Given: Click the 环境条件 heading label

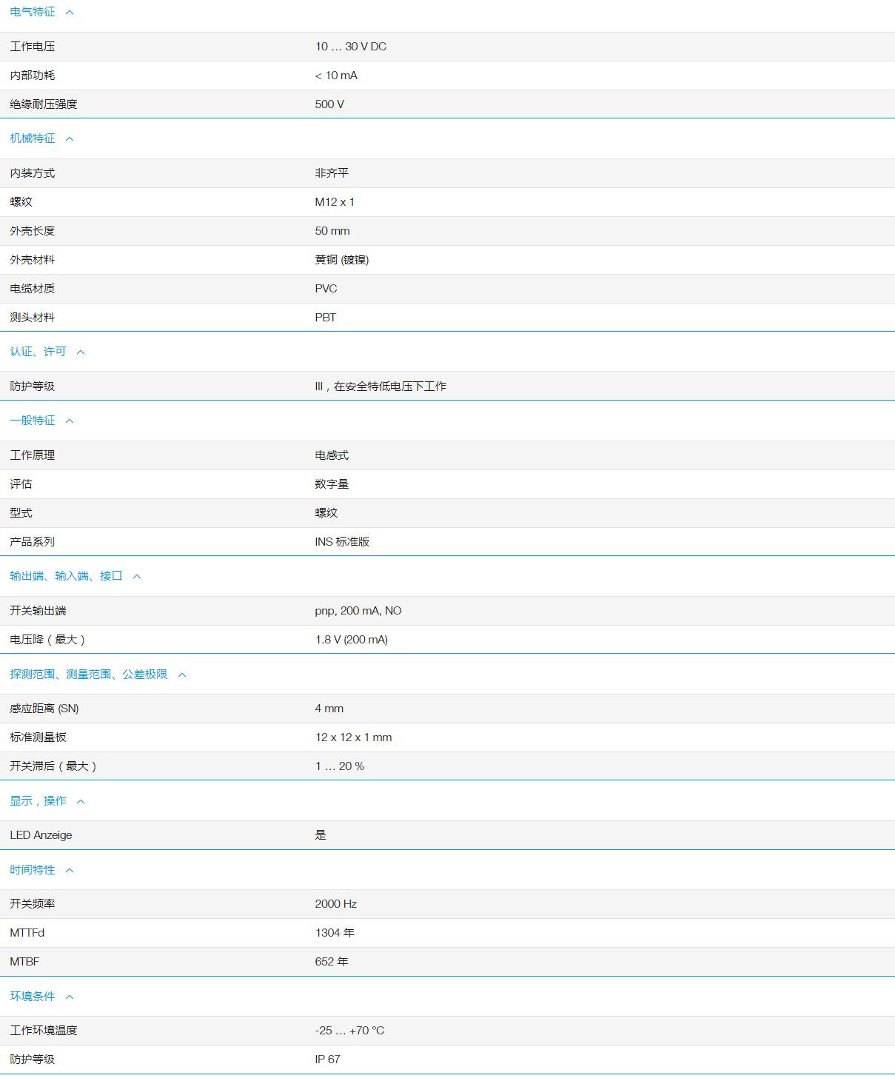Looking at the screenshot, I should click(33, 997).
